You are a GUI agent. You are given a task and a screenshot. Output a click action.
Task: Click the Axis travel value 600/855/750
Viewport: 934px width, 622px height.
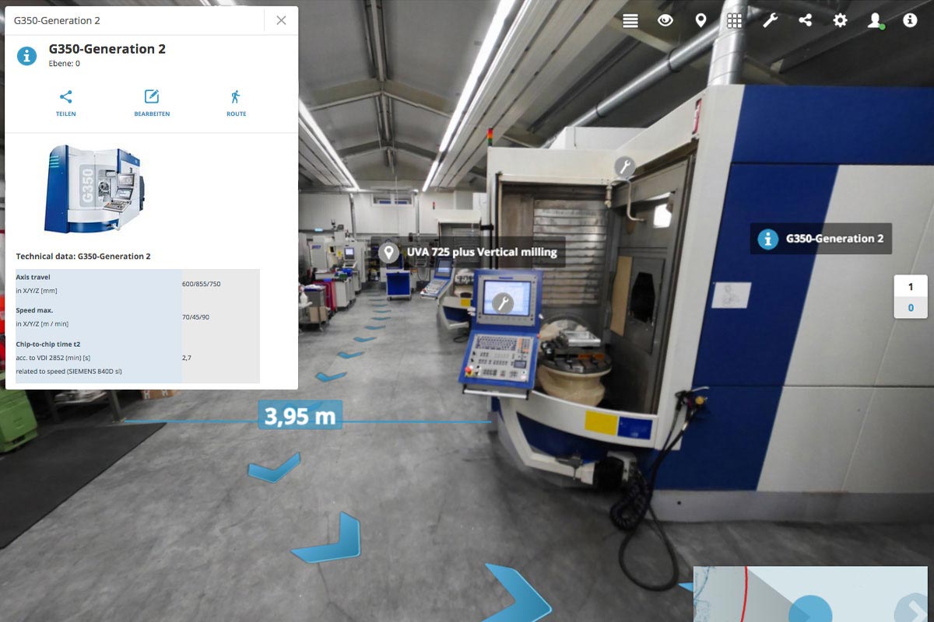point(201,284)
